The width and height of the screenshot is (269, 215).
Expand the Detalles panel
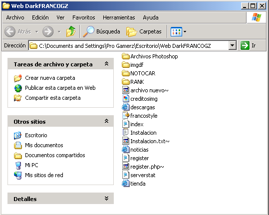(106, 199)
